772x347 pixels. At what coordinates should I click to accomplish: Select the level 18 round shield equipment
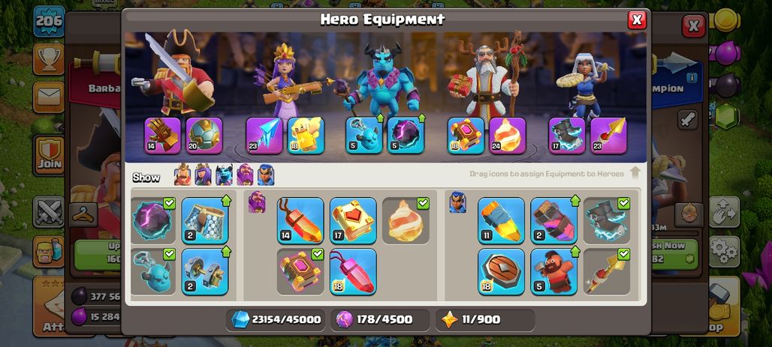501,271
